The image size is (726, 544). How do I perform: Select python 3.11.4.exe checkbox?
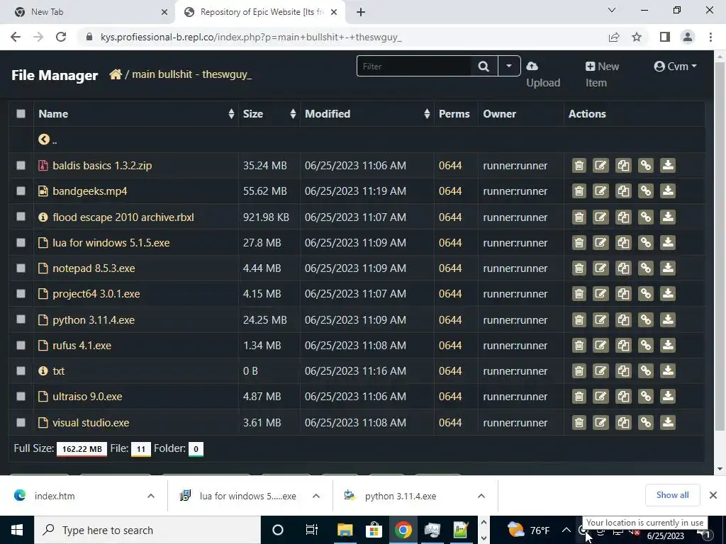tap(21, 319)
